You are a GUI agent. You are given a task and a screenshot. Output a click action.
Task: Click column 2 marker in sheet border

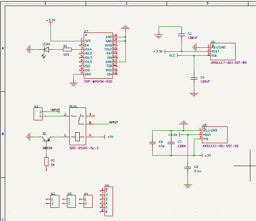point(126,3)
